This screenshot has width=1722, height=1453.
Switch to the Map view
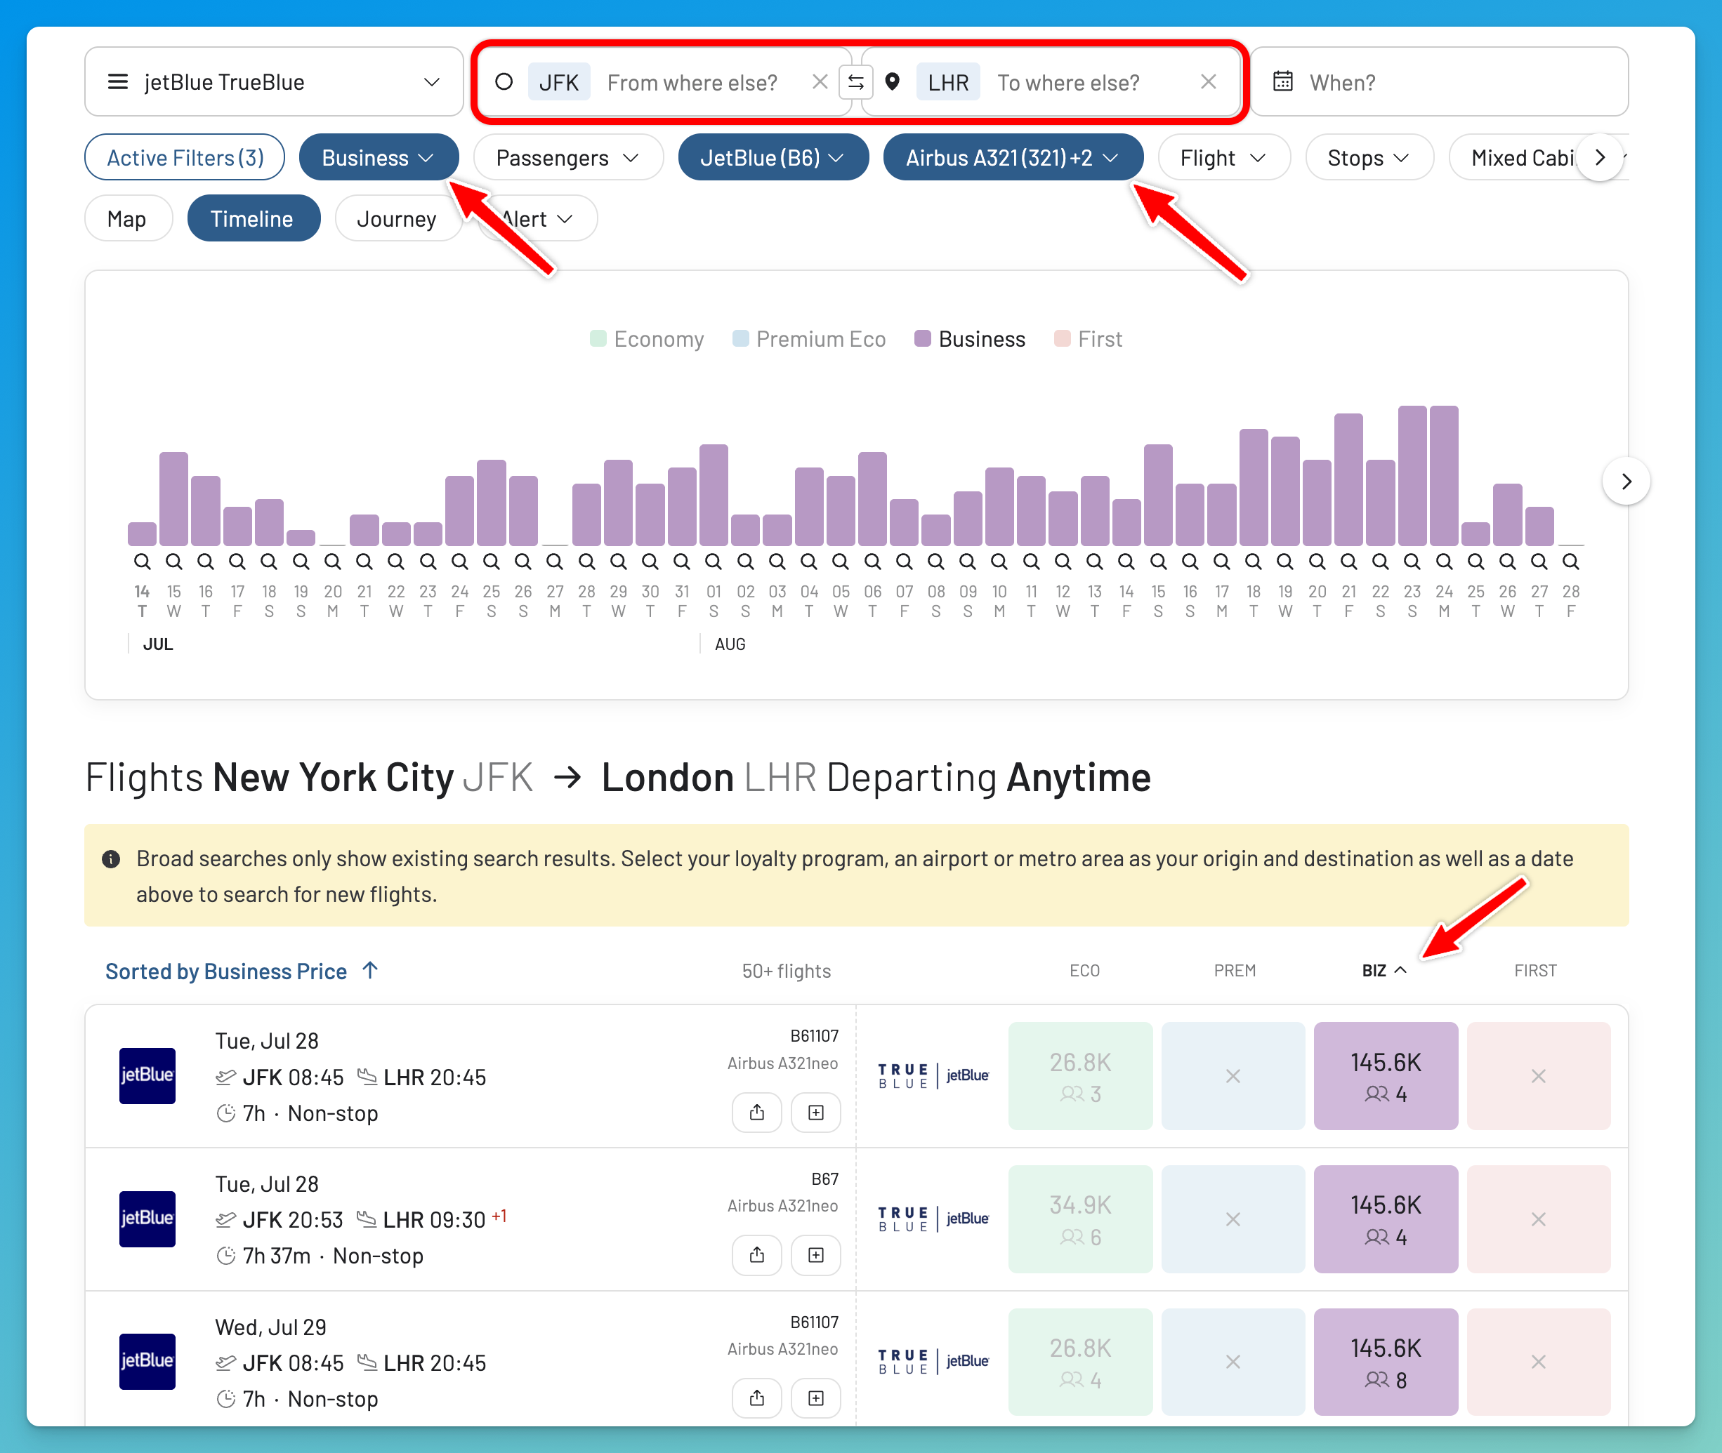tap(127, 219)
